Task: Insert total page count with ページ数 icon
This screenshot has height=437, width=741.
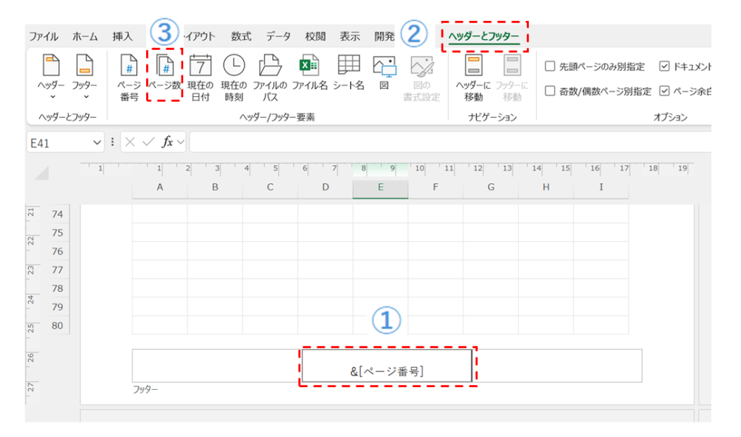Action: click(x=164, y=77)
